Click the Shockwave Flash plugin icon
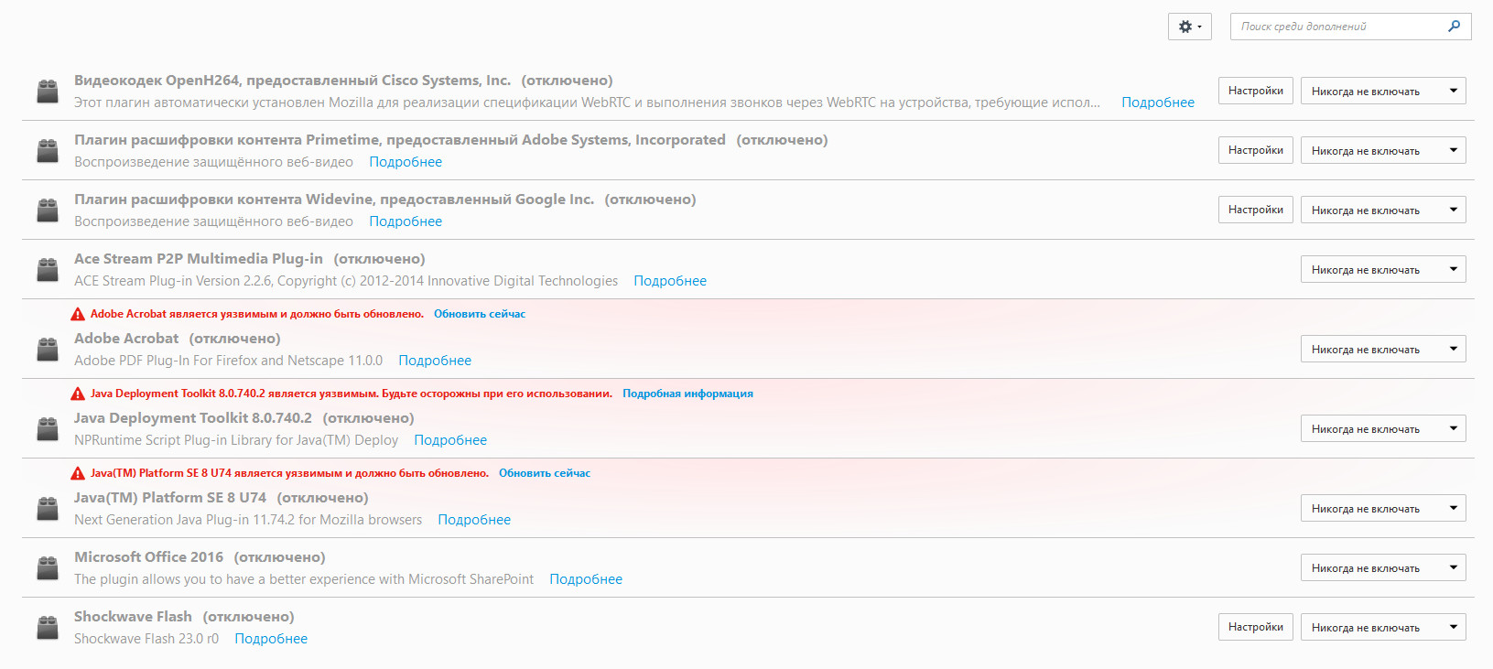This screenshot has height=669, width=1493. pos(48,627)
